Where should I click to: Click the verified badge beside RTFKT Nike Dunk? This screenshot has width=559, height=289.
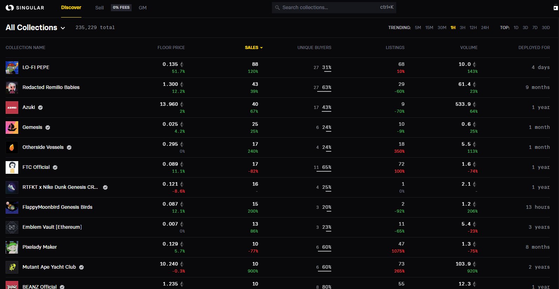point(105,187)
